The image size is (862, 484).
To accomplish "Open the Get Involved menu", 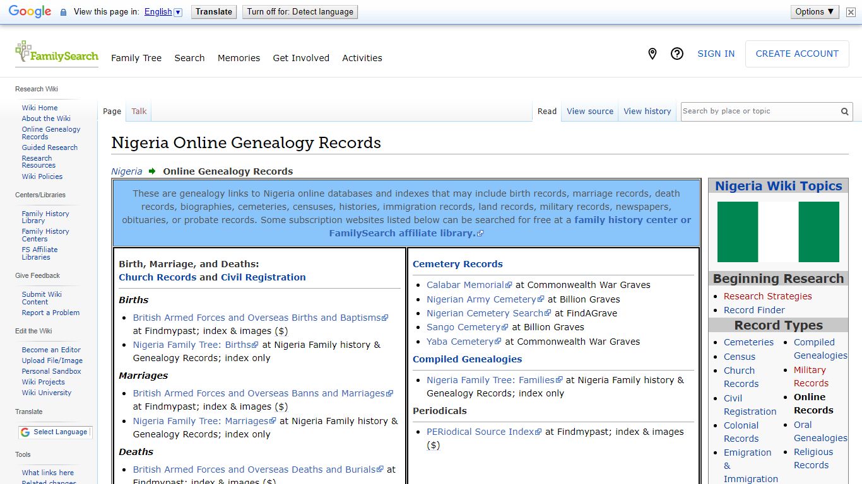I will tap(301, 58).
